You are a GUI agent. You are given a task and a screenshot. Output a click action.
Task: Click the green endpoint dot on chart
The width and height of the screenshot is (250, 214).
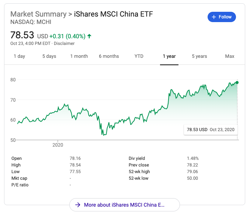point(237,83)
